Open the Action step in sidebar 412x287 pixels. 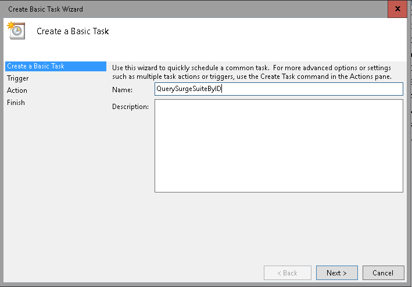pos(17,90)
